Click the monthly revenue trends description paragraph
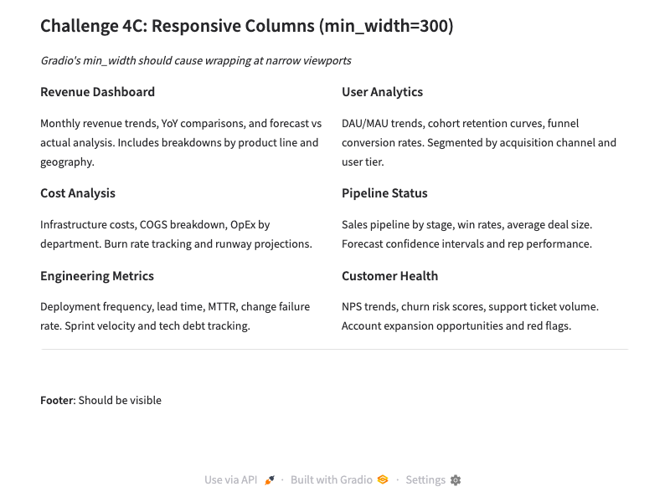 [x=180, y=142]
